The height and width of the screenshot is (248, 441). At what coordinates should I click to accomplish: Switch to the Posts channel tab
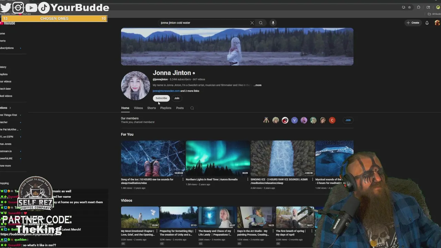[x=180, y=108]
